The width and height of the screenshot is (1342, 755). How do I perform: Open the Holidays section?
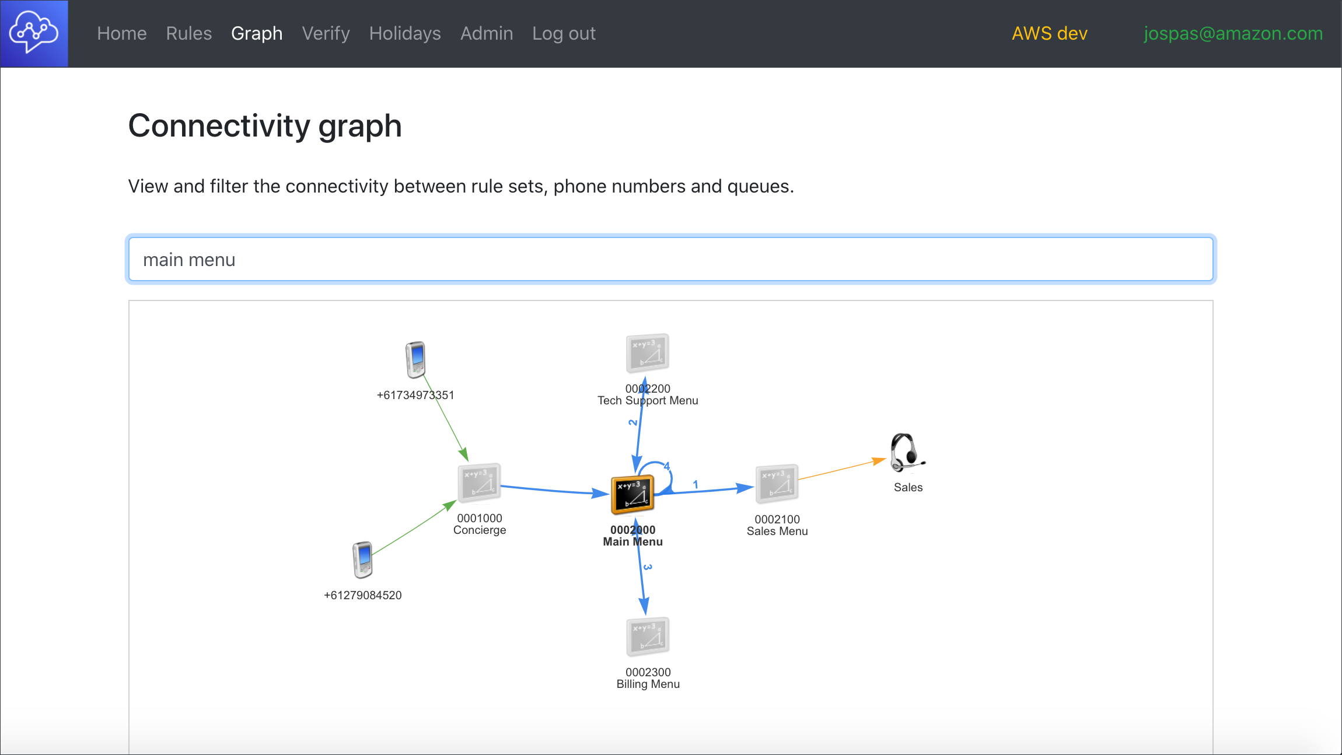click(x=405, y=33)
